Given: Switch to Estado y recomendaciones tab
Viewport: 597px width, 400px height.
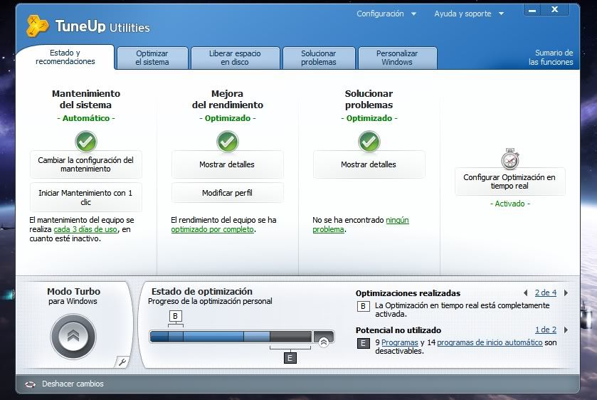Looking at the screenshot, I should click(x=65, y=57).
